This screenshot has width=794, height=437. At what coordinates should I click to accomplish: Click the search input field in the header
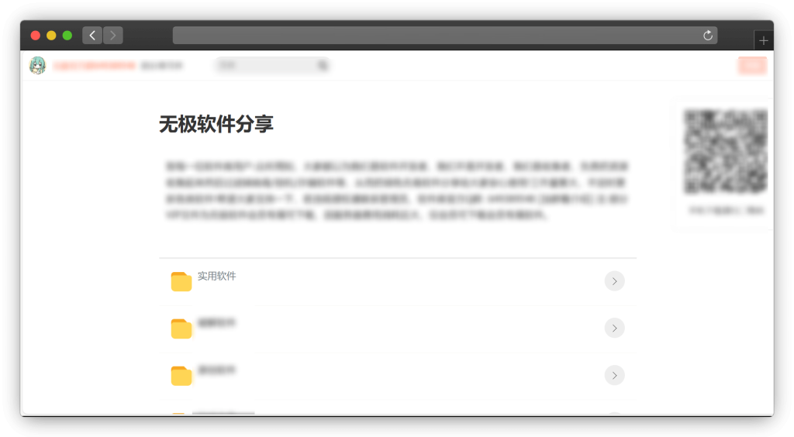coord(272,65)
